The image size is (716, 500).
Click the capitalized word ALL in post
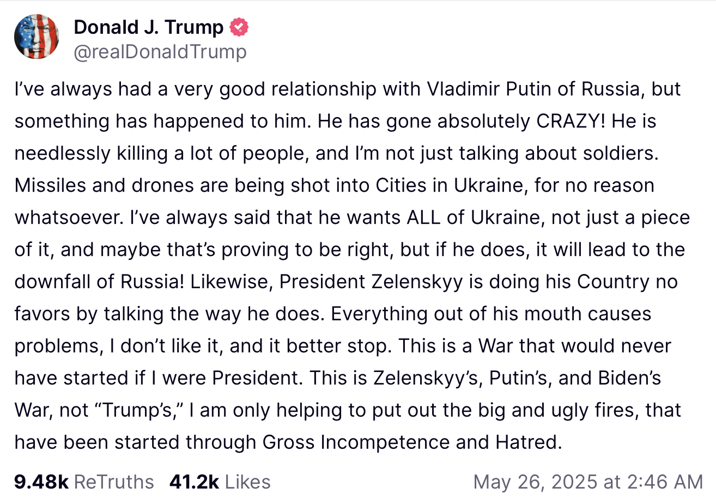coord(426,218)
